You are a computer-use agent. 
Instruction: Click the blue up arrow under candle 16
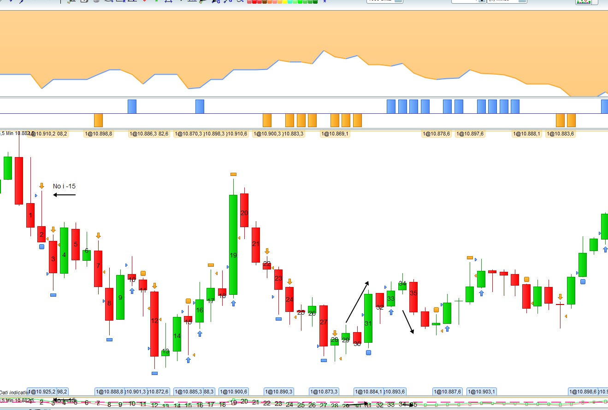200,334
